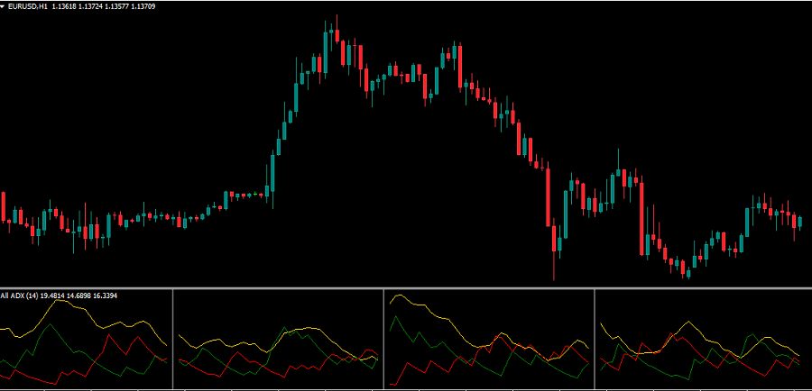
Task: Click the EURUSD,H1 symbol label
Action: [x=29, y=6]
